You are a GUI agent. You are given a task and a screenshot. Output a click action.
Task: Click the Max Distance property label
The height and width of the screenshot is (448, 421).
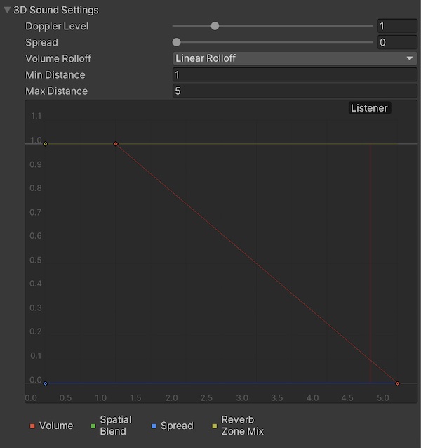tap(56, 91)
